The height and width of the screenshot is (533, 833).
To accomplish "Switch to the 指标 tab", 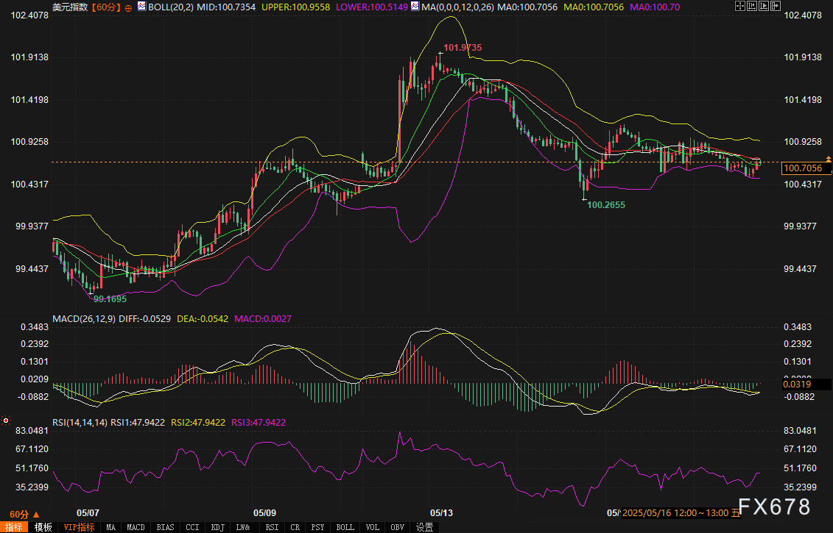I will (x=14, y=527).
